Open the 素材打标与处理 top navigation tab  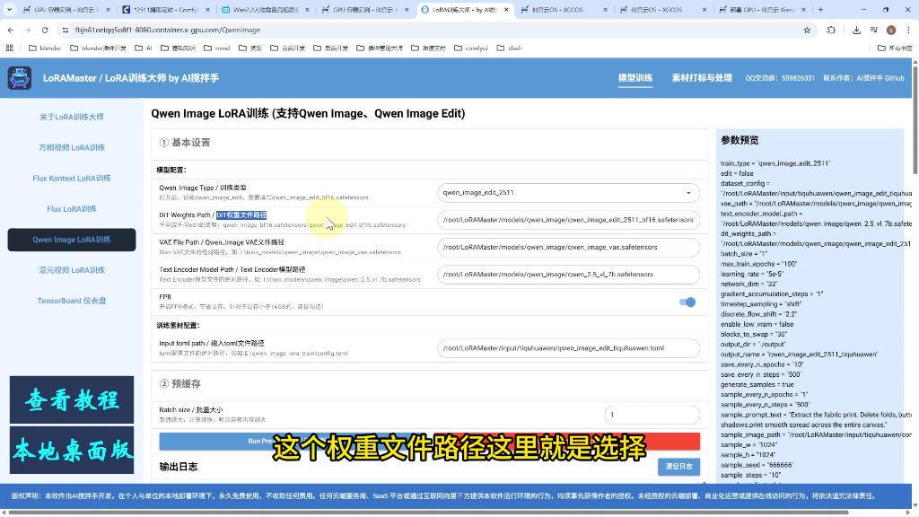click(702, 78)
